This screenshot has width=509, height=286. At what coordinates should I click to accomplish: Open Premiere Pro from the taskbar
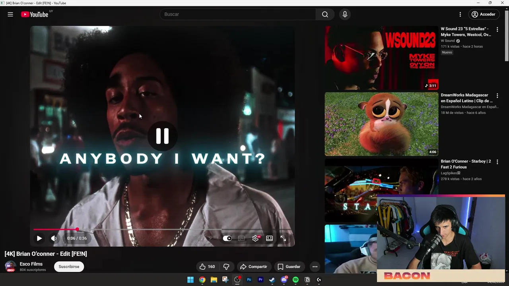coord(260,280)
